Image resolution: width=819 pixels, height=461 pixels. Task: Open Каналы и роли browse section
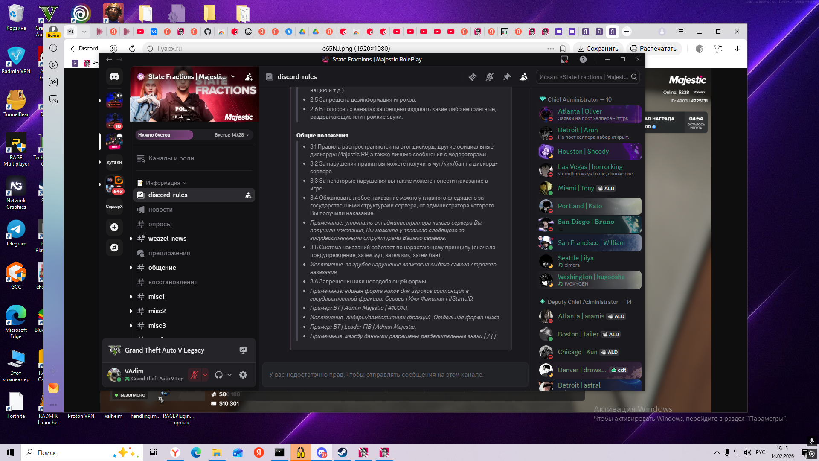point(171,158)
